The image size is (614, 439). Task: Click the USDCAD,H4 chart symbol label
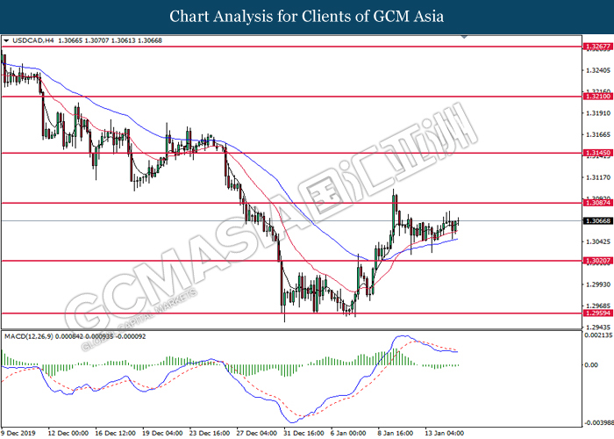(x=33, y=40)
